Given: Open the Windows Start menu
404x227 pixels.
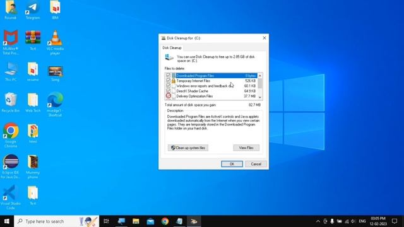Looking at the screenshot, I should pos(7,221).
